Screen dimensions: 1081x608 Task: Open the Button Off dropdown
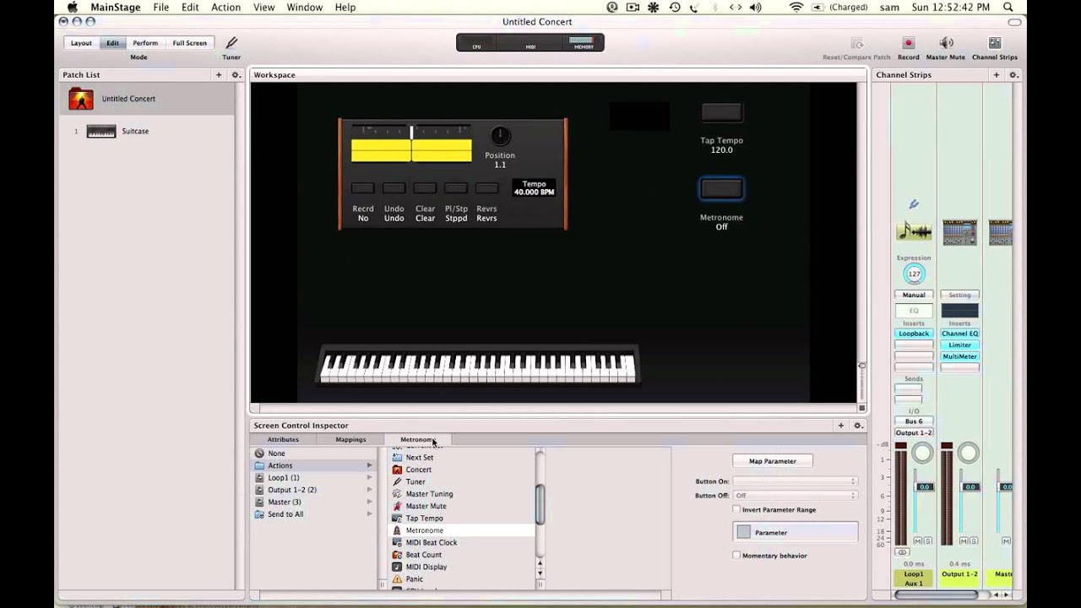tap(795, 496)
